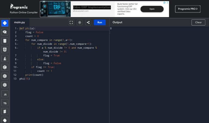Click the Open button in the ad
Viewport: 209px width, 123px height.
point(152,9)
